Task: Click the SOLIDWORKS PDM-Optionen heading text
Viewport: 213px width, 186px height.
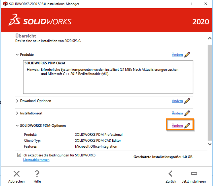Action: pos(43,126)
